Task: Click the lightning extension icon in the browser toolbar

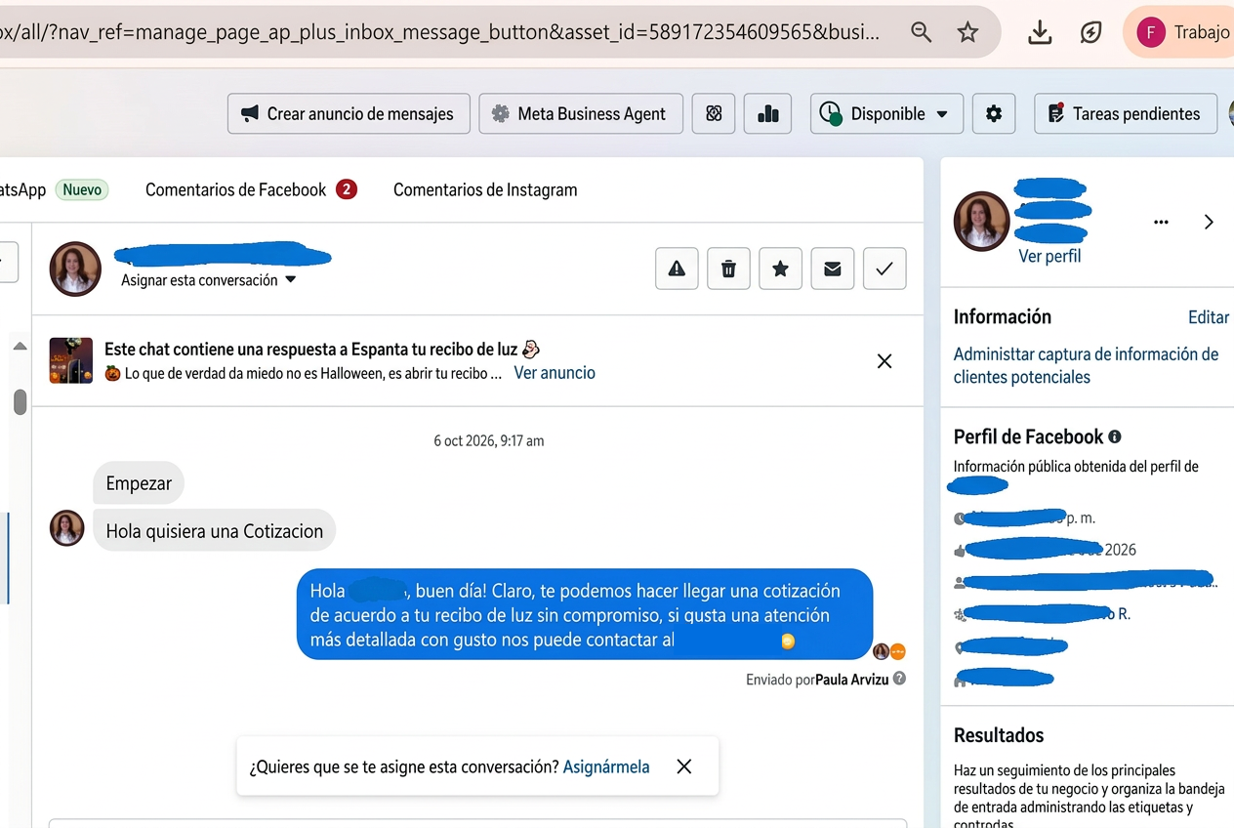Action: coord(1090,33)
